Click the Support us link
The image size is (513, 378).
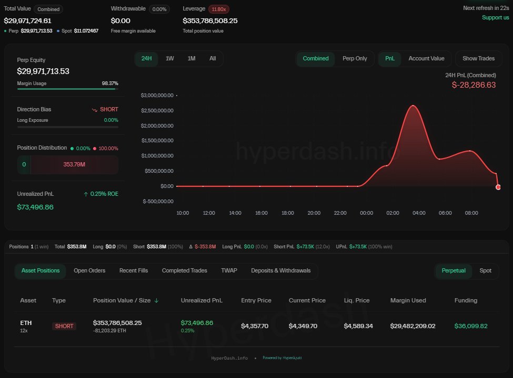click(495, 17)
